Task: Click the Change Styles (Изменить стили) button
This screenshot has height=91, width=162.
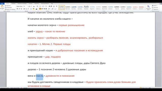Action: tap(148, 8)
